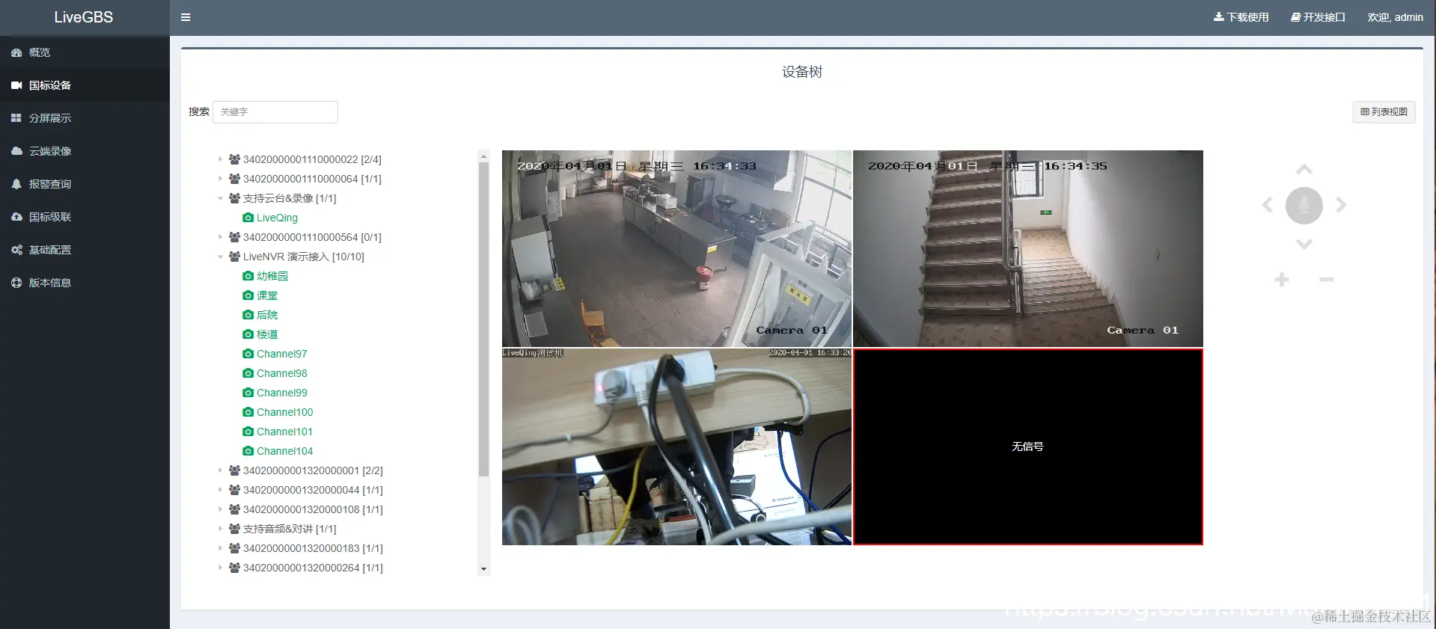The height and width of the screenshot is (629, 1436).
Task: Click the tree scrollbar up arrow
Action: click(x=483, y=156)
